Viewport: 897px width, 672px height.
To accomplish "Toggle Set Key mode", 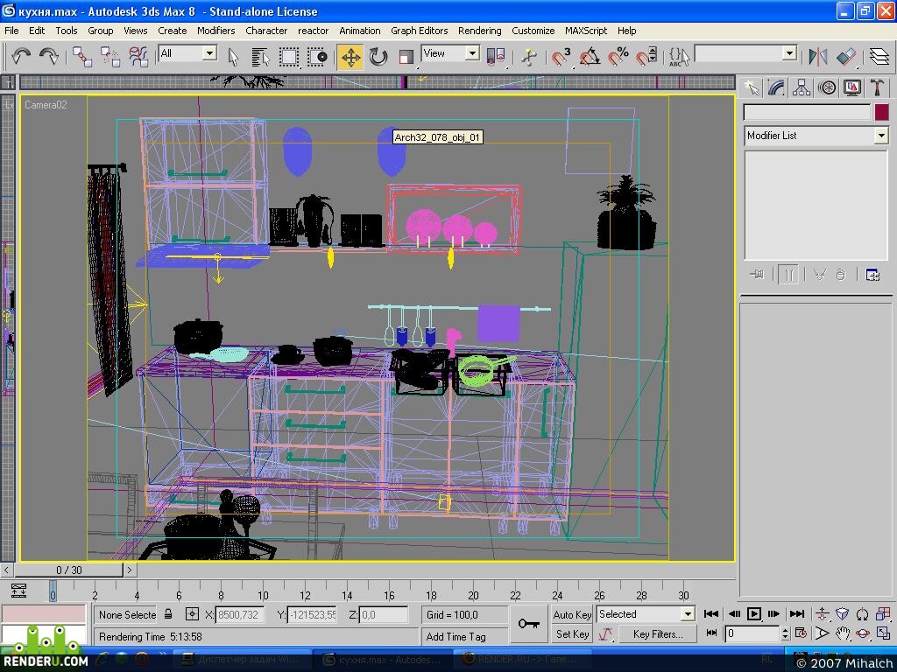I will tap(572, 634).
